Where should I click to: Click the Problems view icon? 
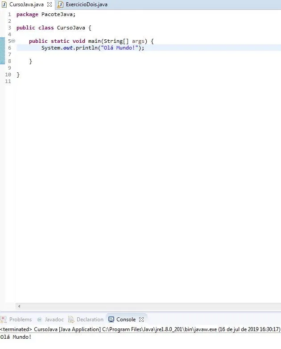pos(4,320)
